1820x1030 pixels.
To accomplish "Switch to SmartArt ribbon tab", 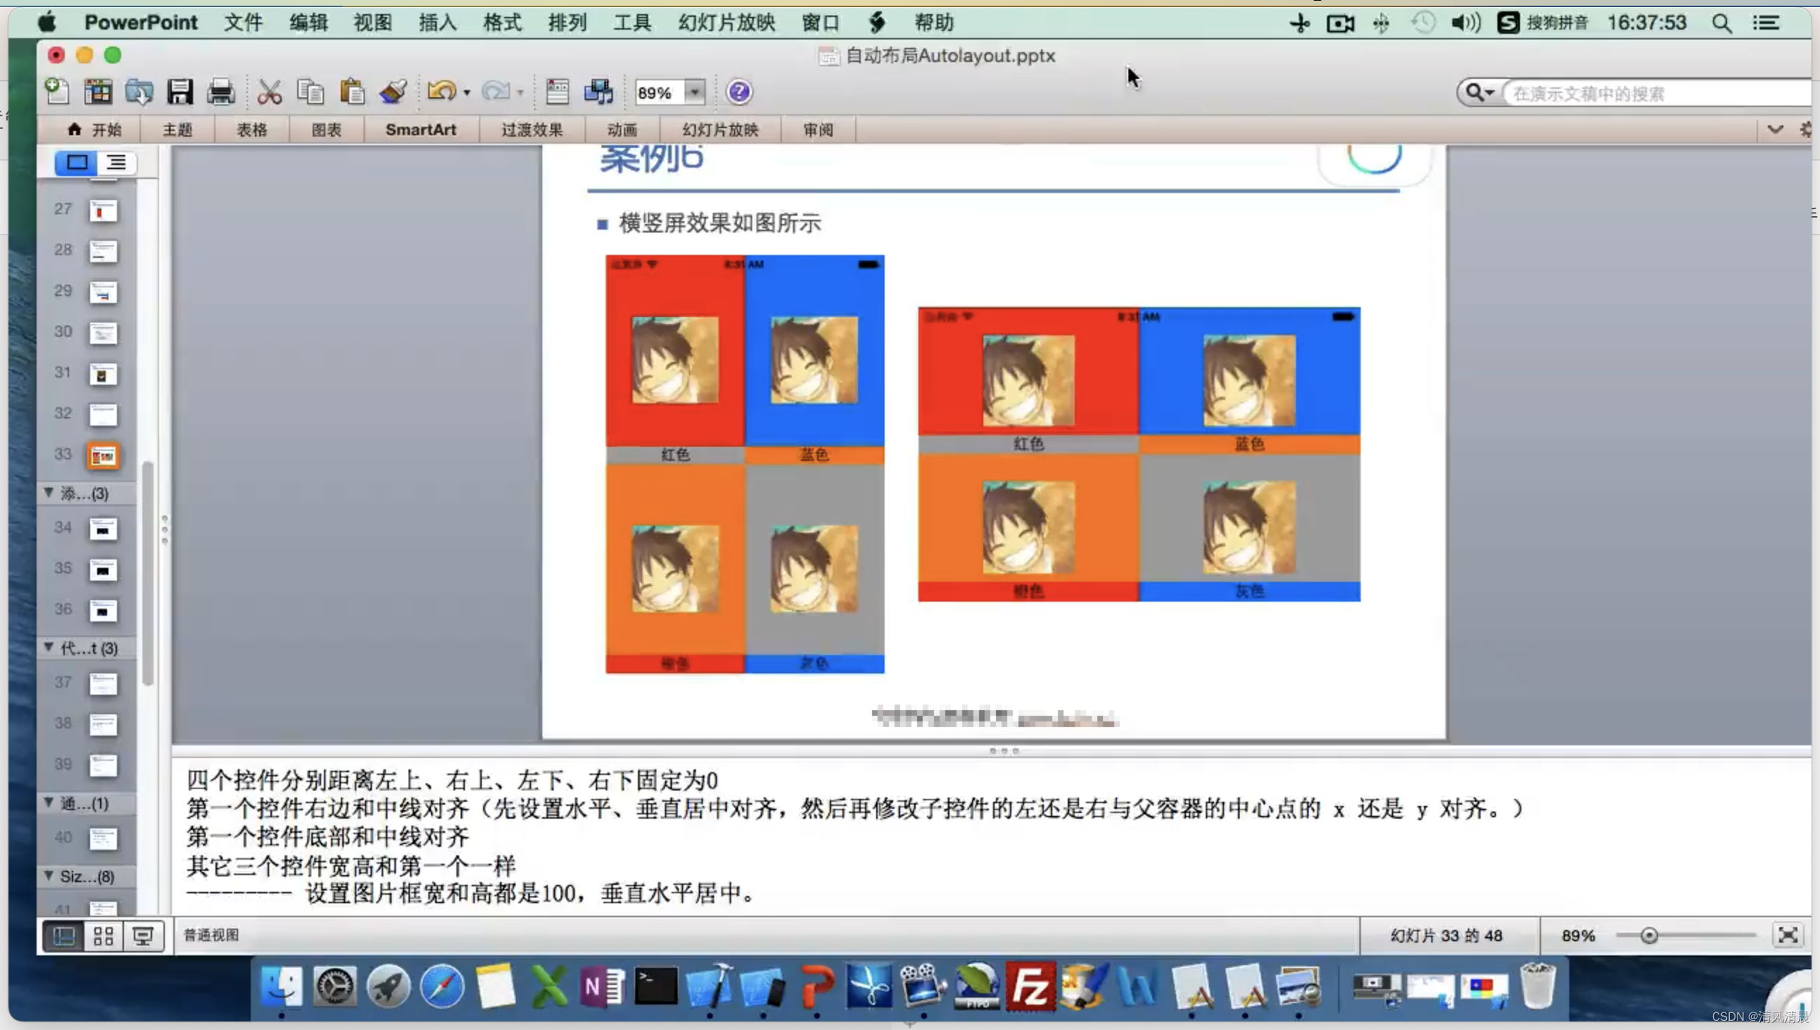I will [420, 130].
